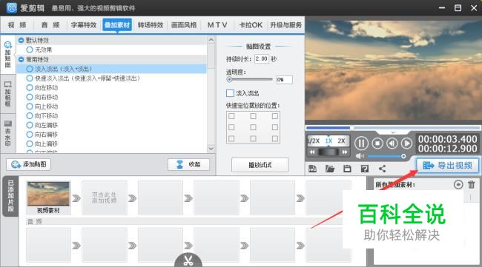Select 1/2X playback speed

(314, 141)
